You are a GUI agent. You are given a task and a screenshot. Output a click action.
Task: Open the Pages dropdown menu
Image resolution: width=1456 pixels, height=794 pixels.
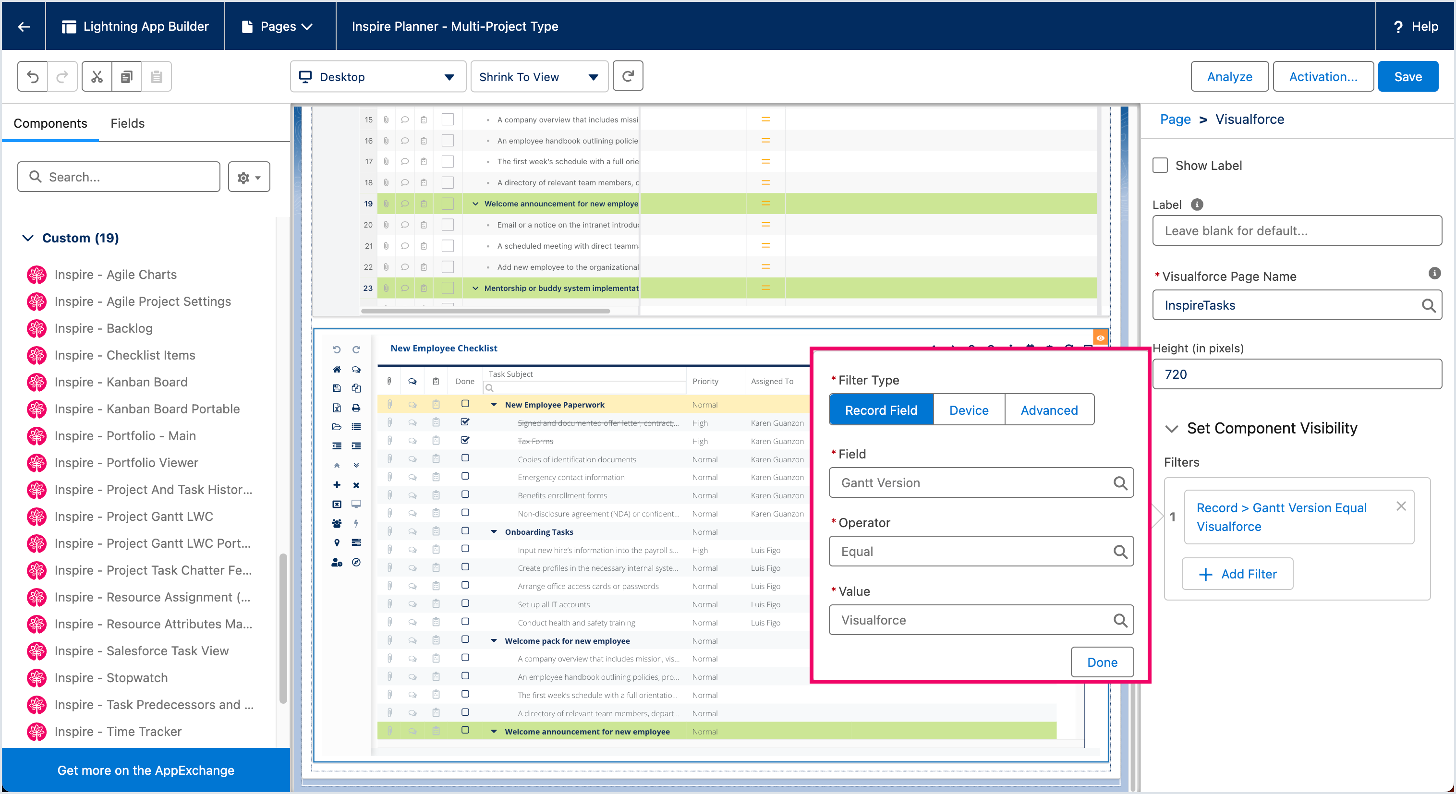click(278, 26)
